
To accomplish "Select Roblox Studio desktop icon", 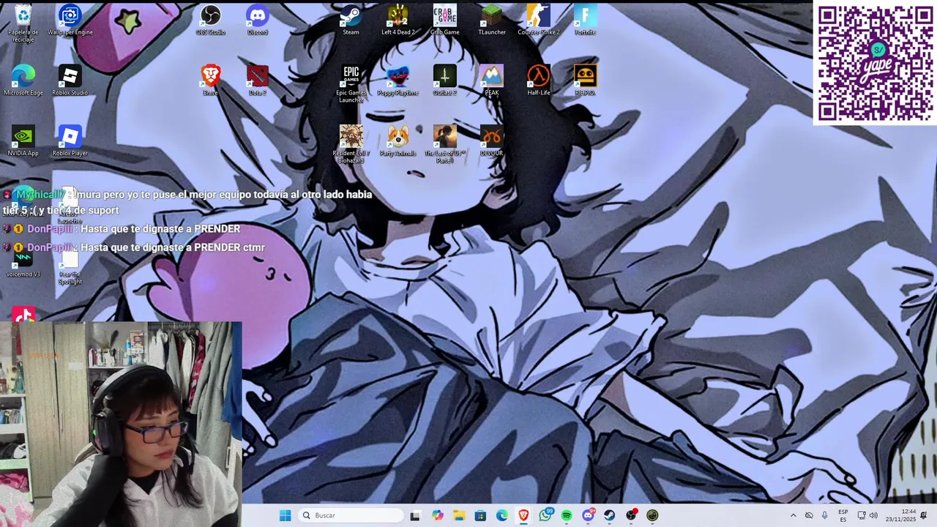I will [70, 81].
